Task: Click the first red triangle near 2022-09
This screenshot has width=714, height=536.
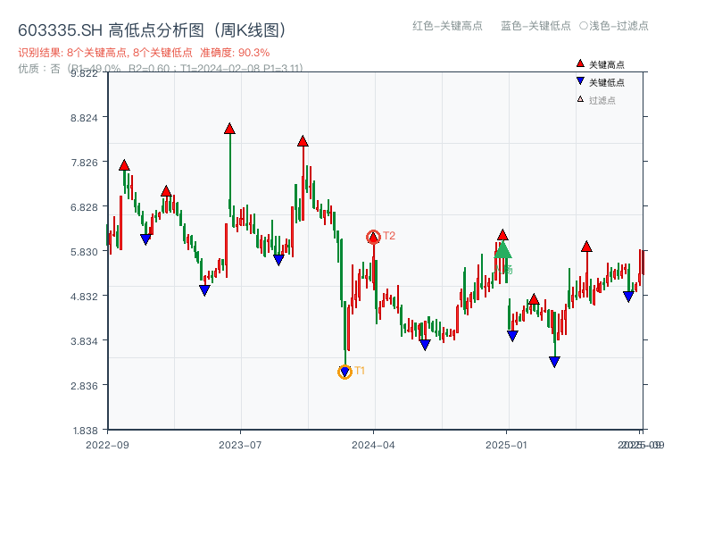Action: 122,164
